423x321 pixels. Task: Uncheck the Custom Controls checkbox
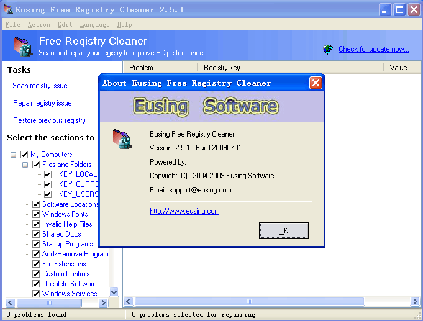coord(36,274)
